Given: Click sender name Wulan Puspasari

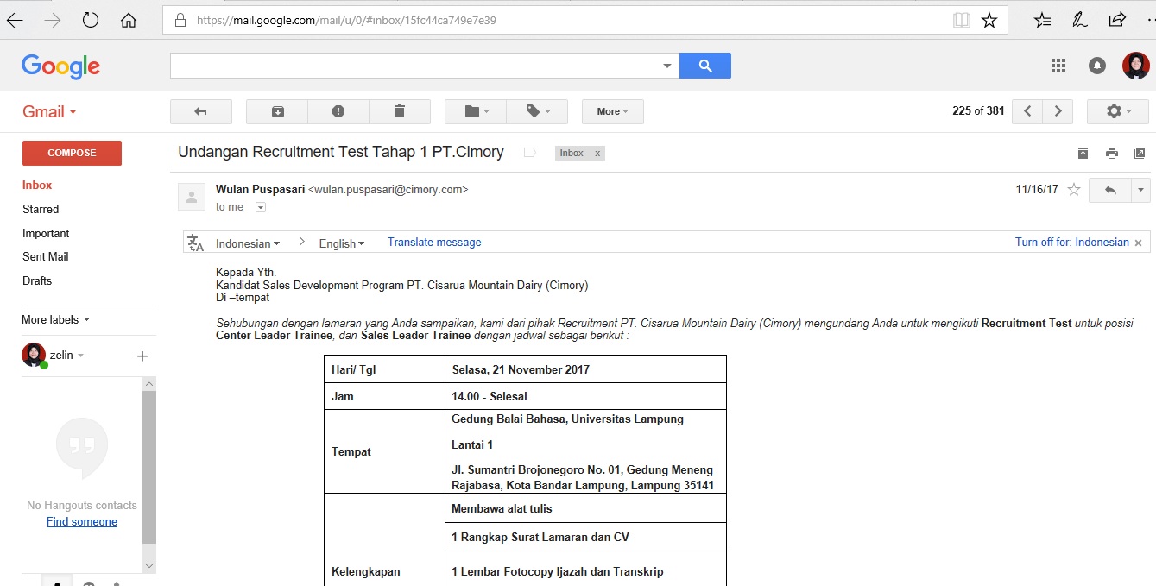Looking at the screenshot, I should (260, 189).
